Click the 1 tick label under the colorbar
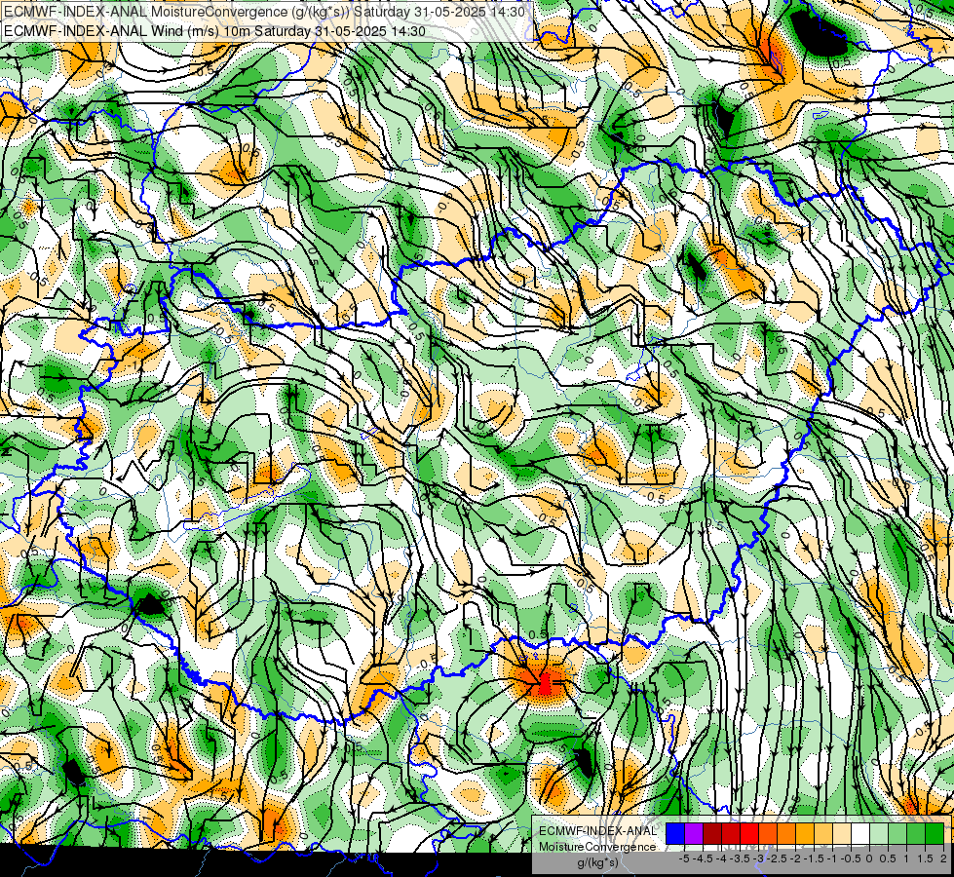The height and width of the screenshot is (877, 954). pos(906,858)
